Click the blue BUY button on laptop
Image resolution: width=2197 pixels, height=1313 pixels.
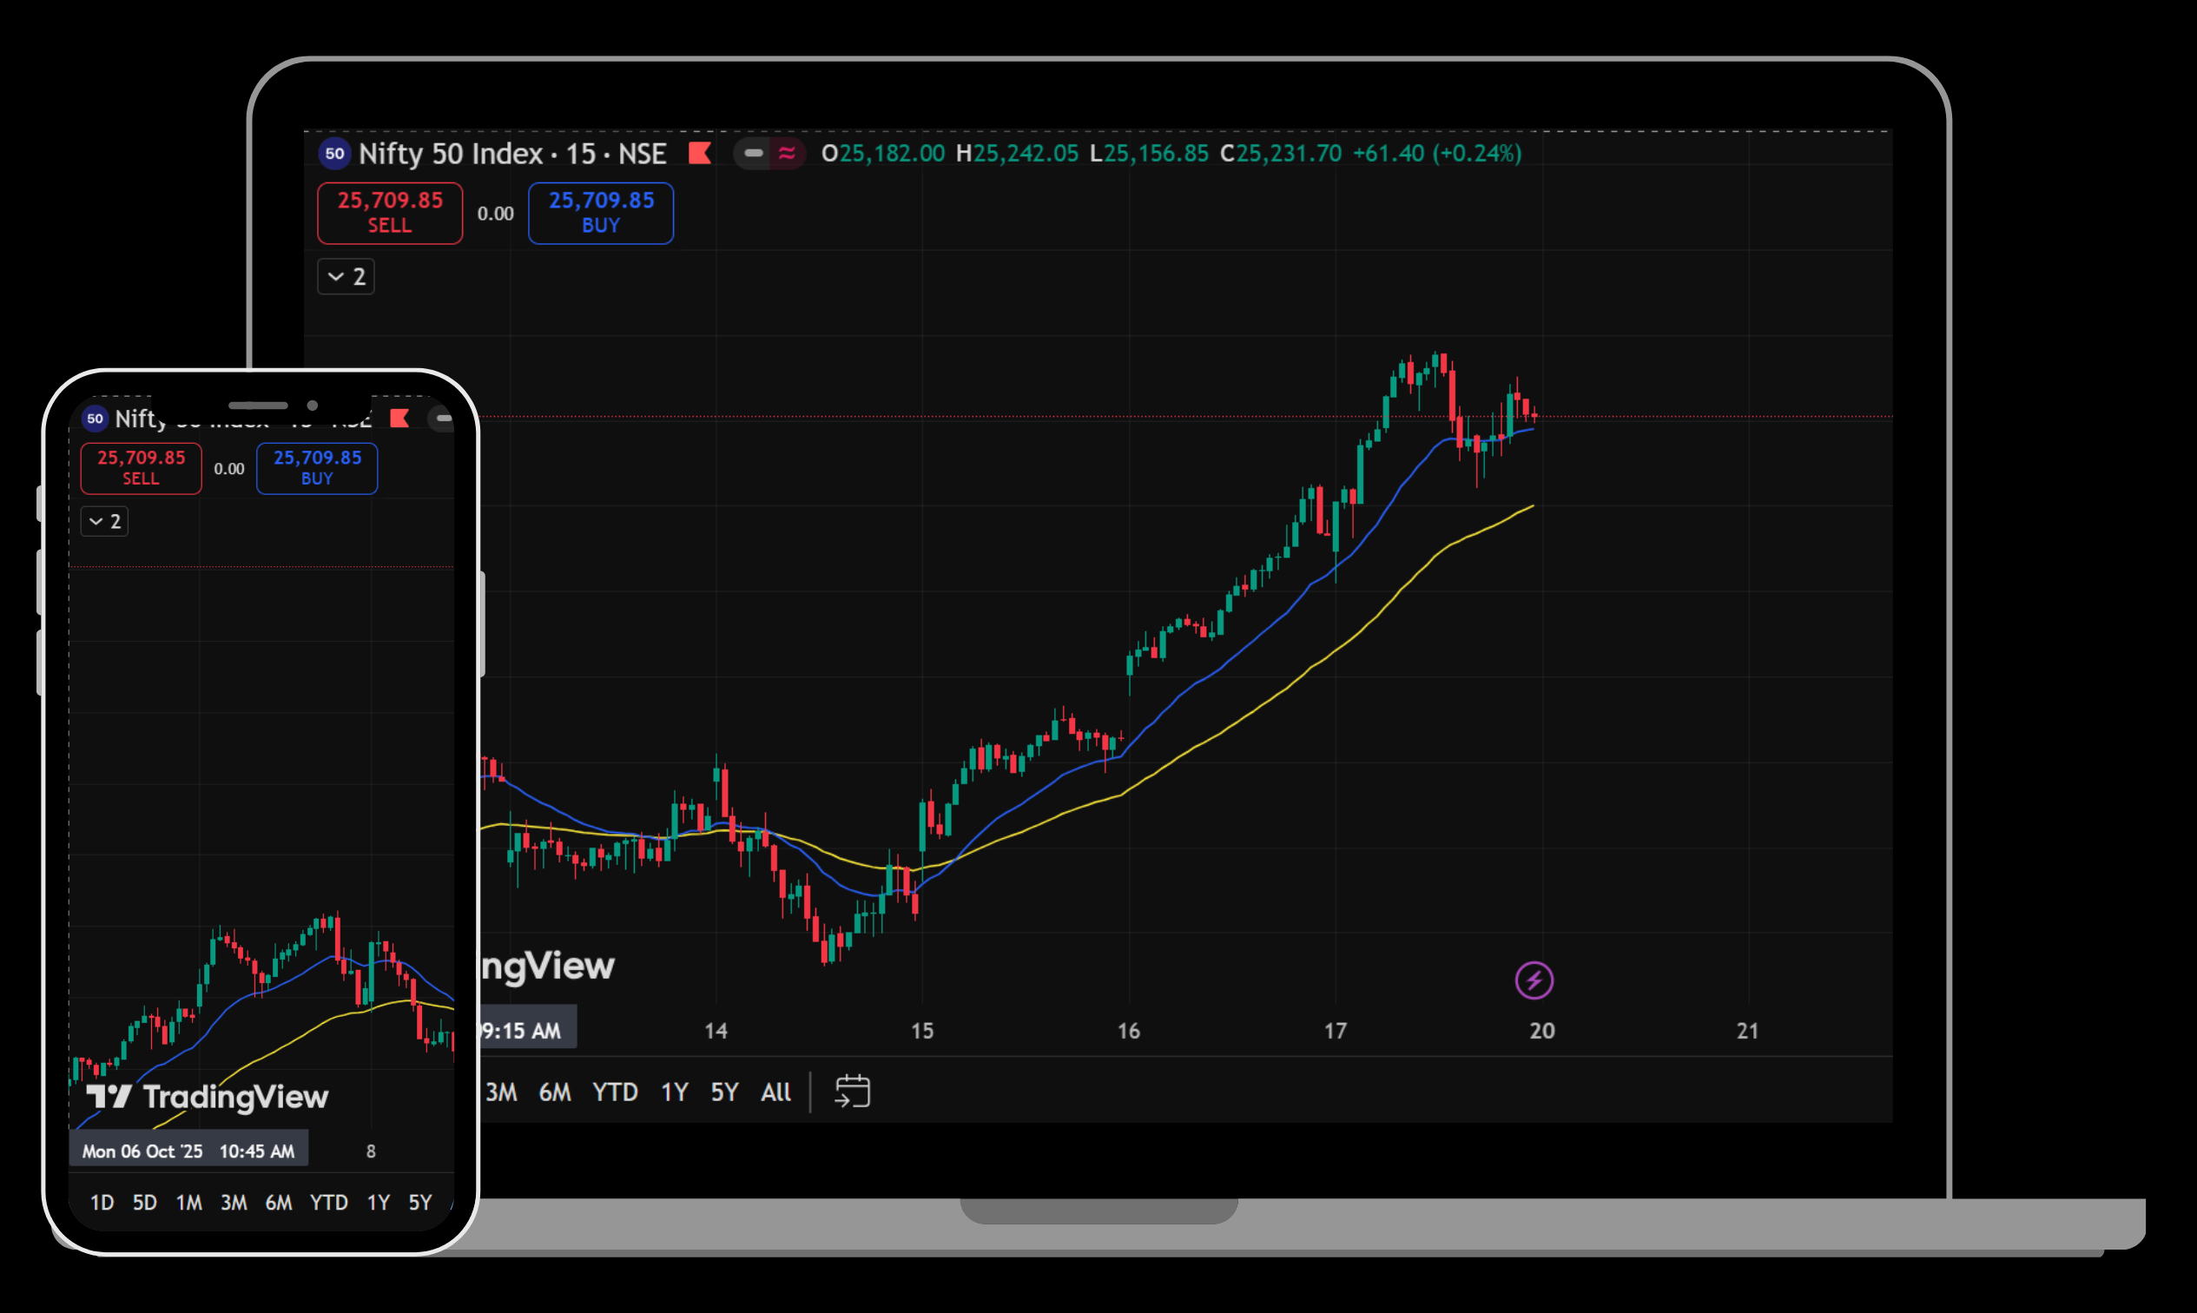(x=601, y=213)
